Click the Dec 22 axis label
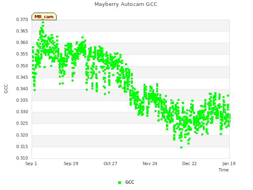253x190 pixels. click(189, 163)
